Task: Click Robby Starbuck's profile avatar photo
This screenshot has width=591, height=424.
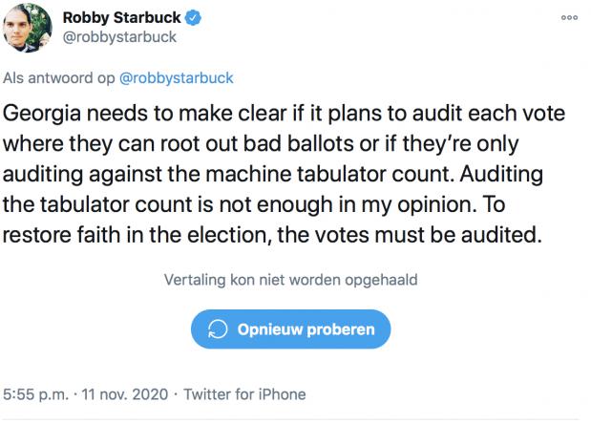Action: (x=27, y=29)
